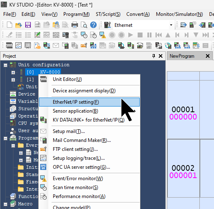
Task: Close the Project panel
Action: point(161,56)
